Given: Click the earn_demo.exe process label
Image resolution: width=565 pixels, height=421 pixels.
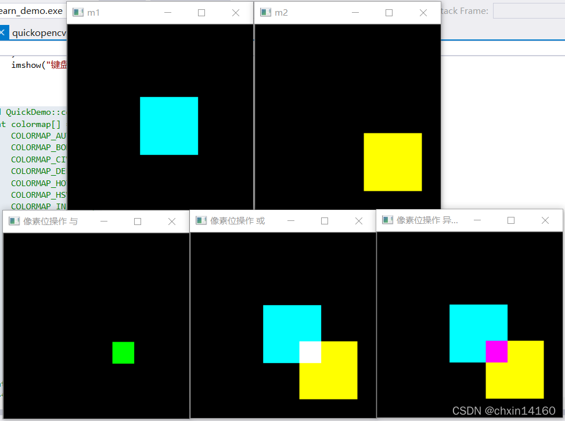Looking at the screenshot, I should pyautogui.click(x=31, y=11).
